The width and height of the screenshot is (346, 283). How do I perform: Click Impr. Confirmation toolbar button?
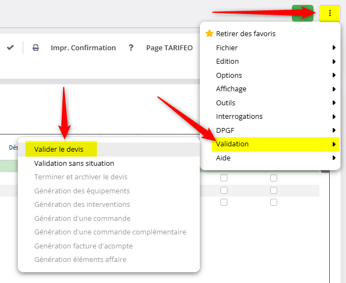click(x=83, y=48)
